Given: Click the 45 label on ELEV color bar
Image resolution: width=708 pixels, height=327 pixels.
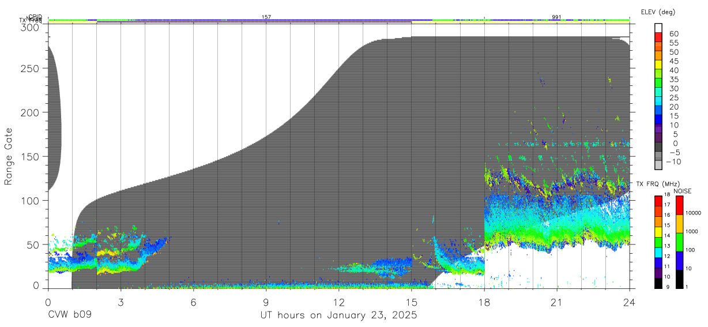Looking at the screenshot, I should point(673,61).
